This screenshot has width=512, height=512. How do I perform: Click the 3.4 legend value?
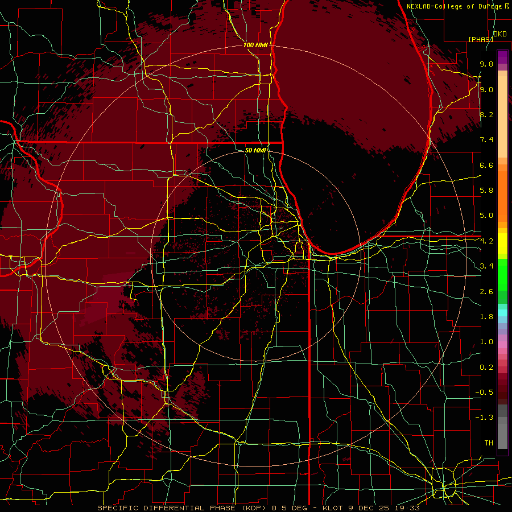[x=486, y=266]
